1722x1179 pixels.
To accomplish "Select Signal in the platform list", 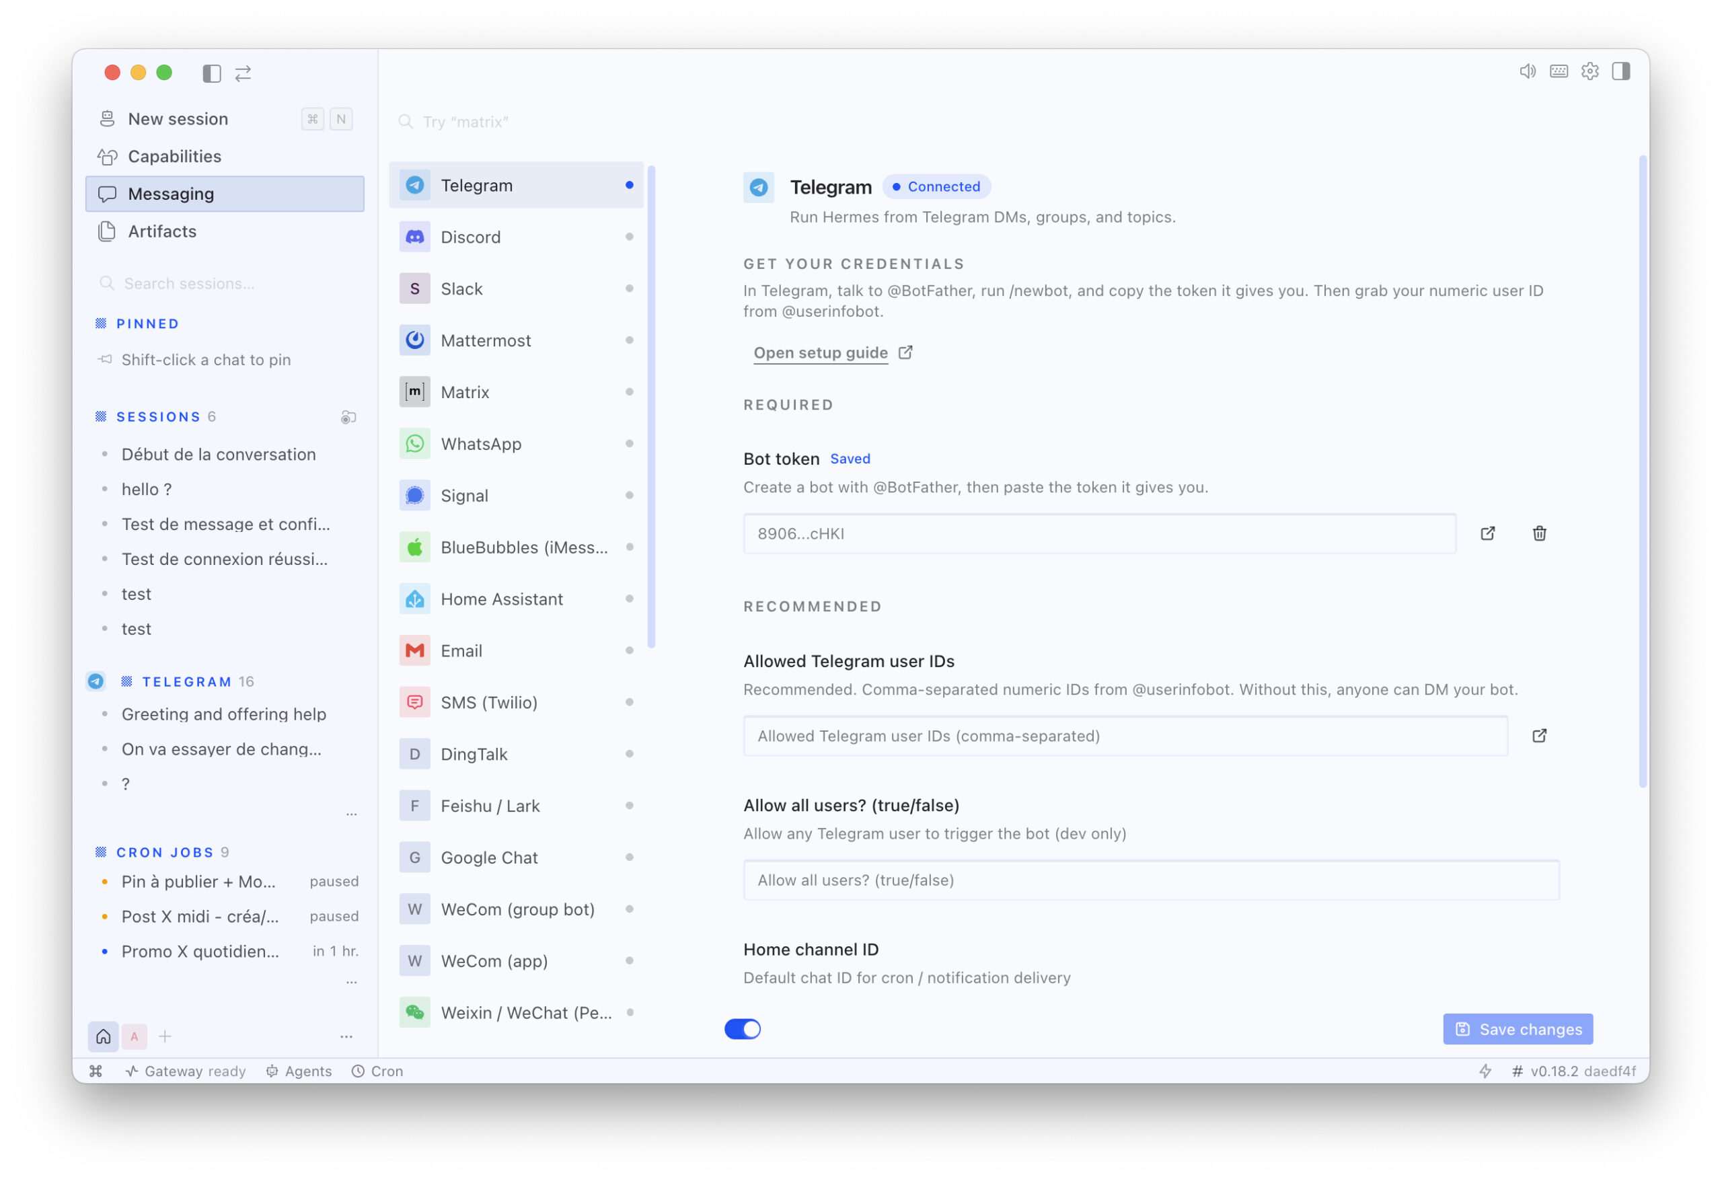I will 517,496.
